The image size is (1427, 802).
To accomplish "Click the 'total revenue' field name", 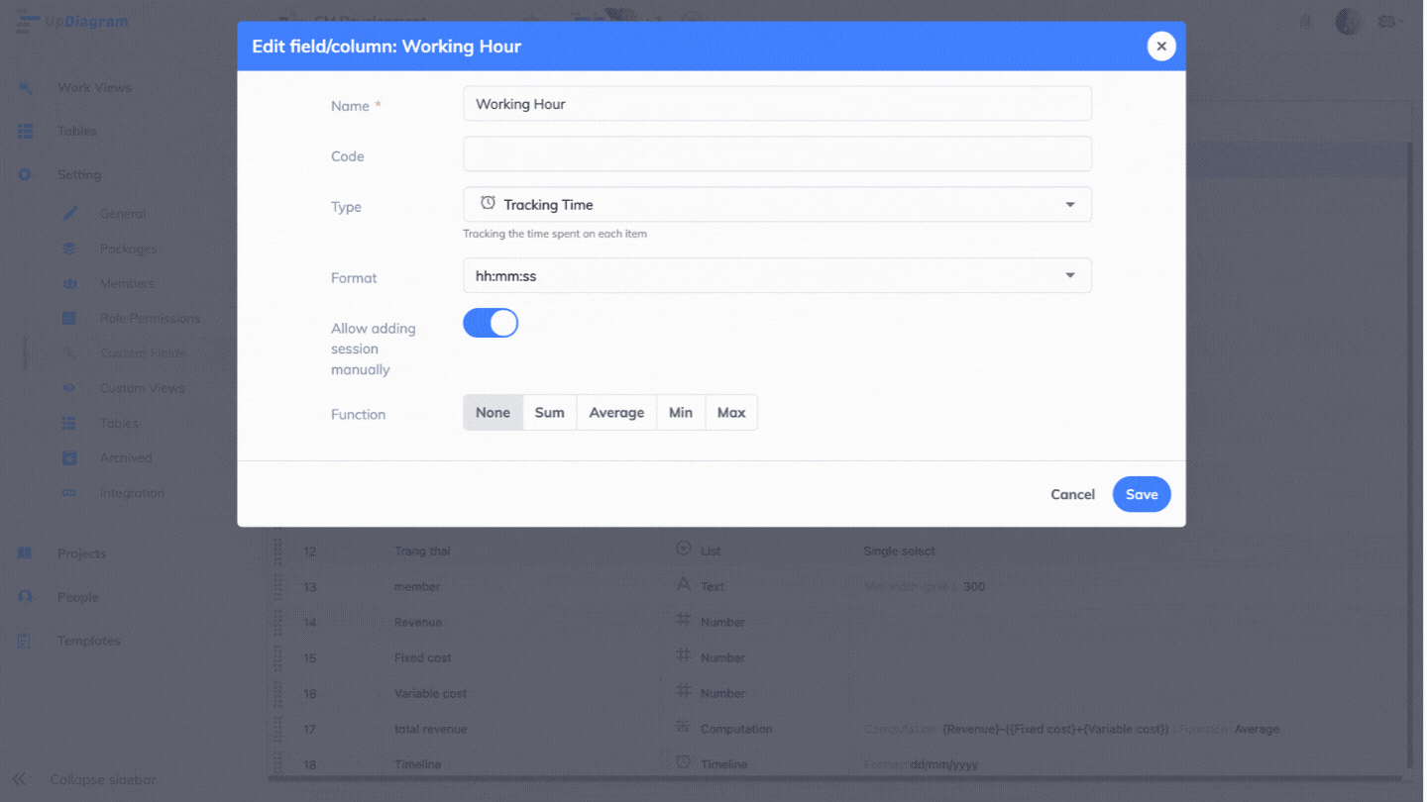I will click(430, 729).
